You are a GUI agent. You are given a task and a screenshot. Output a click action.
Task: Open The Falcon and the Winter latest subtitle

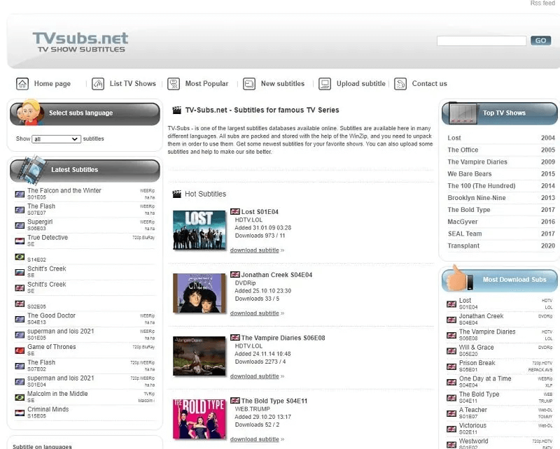(x=64, y=191)
